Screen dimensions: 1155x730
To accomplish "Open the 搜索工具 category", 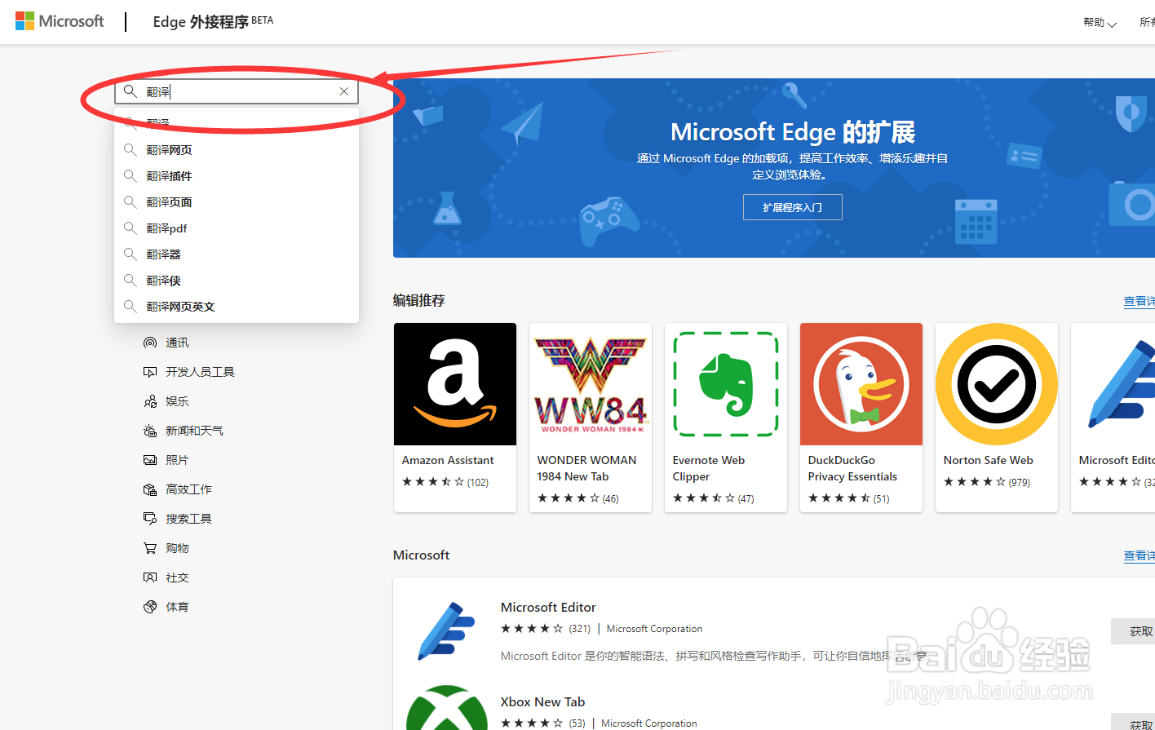I will [188, 519].
